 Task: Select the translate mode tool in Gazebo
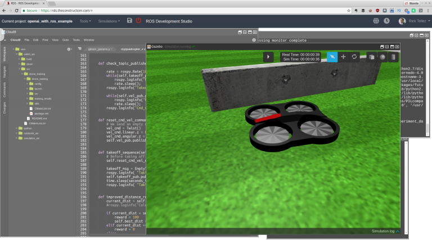[343, 57]
